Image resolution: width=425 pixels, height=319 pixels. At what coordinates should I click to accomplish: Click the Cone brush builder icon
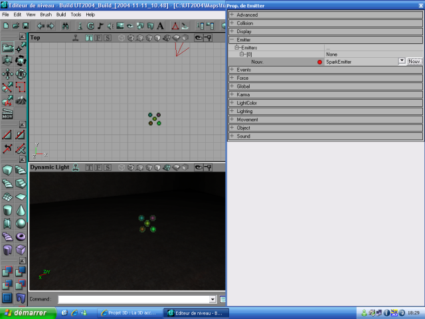[x=21, y=209]
